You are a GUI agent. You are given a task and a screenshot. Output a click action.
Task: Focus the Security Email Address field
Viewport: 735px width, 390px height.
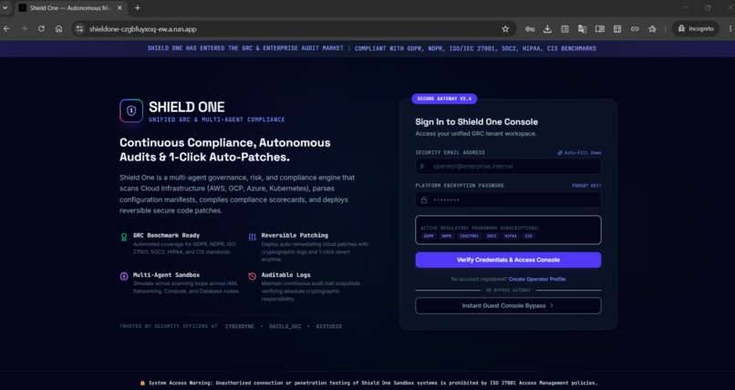pos(508,166)
